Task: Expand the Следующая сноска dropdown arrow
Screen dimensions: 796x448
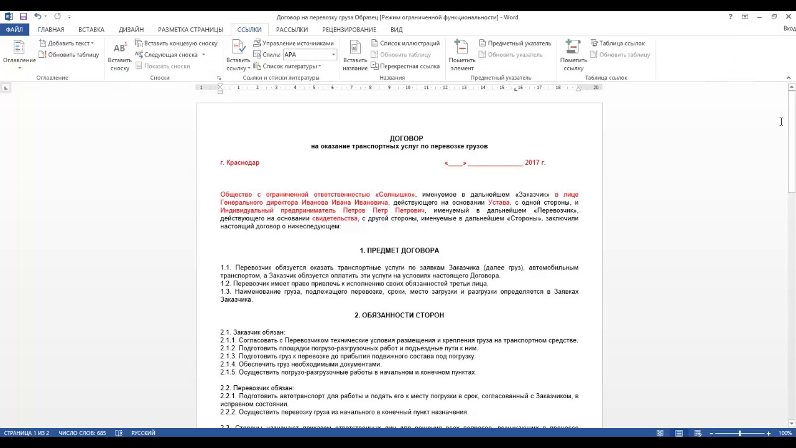Action: (203, 55)
